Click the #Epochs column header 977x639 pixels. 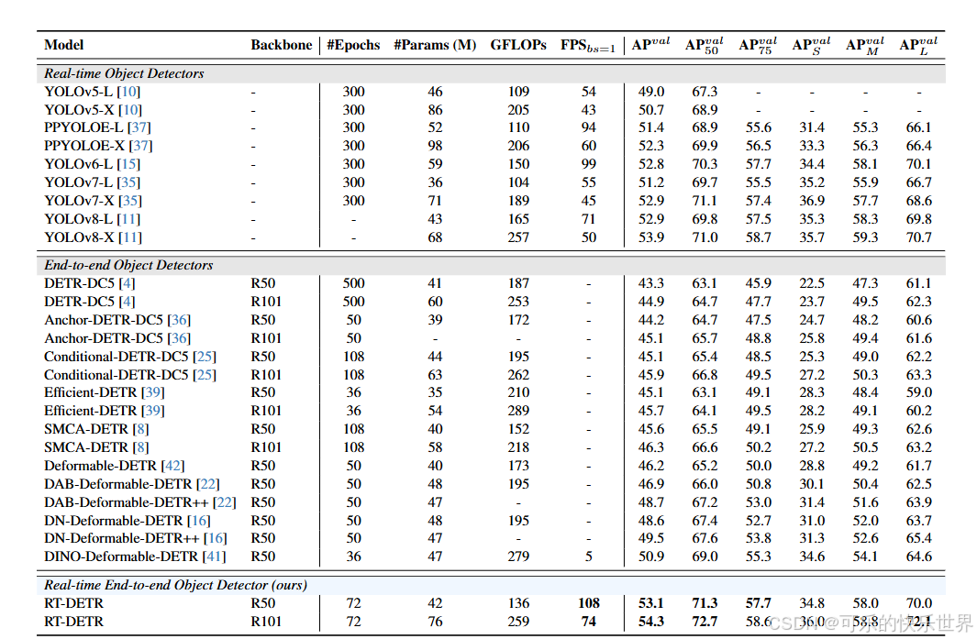(353, 46)
